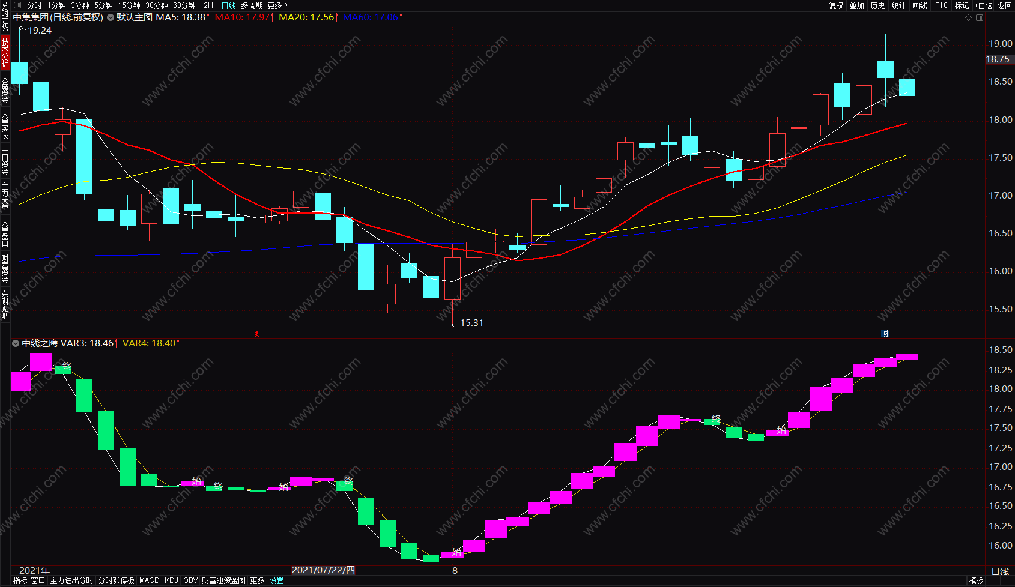Select the KDJ indicator tab
This screenshot has height=587, width=1015.
(x=171, y=580)
